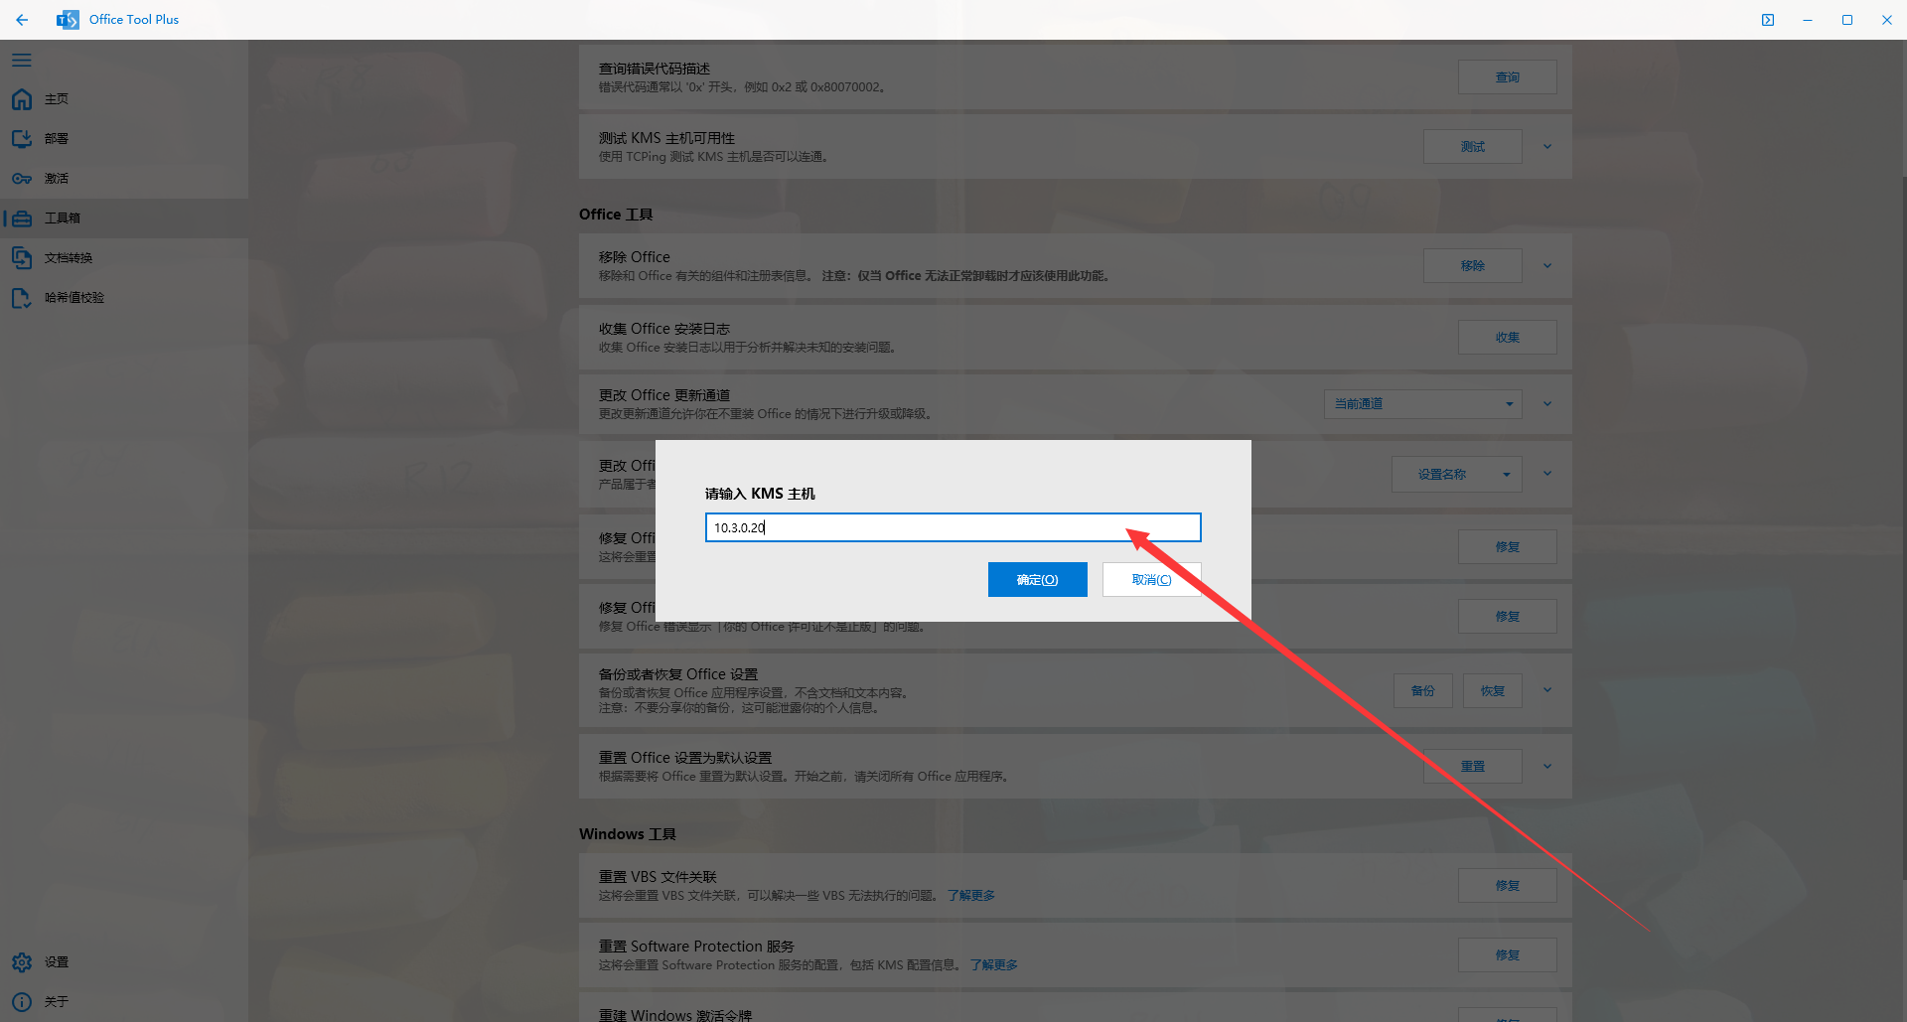
Task: Go to 文档转换 in sidebar
Action: 69,258
